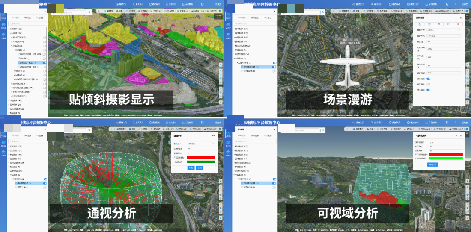This screenshot has width=471, height=232.
Task: Click the magnifier search icon in 可视域分析 window
Action: point(322,130)
